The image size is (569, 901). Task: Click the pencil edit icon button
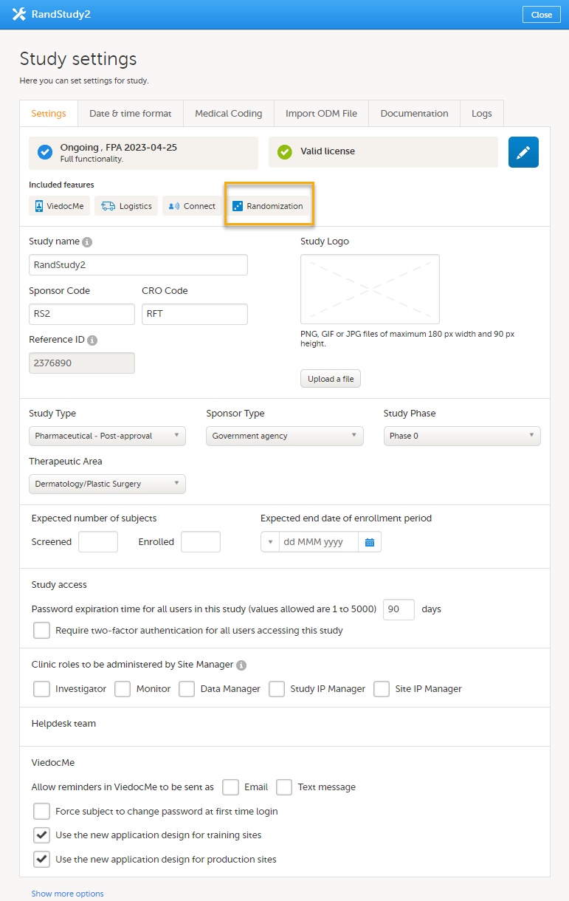click(x=523, y=152)
